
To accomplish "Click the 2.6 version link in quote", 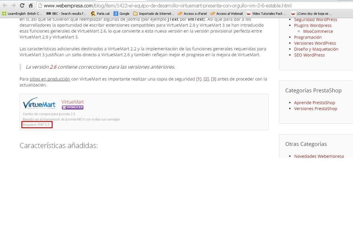I will pos(53,67).
